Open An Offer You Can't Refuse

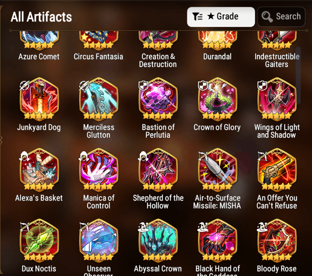(277, 170)
